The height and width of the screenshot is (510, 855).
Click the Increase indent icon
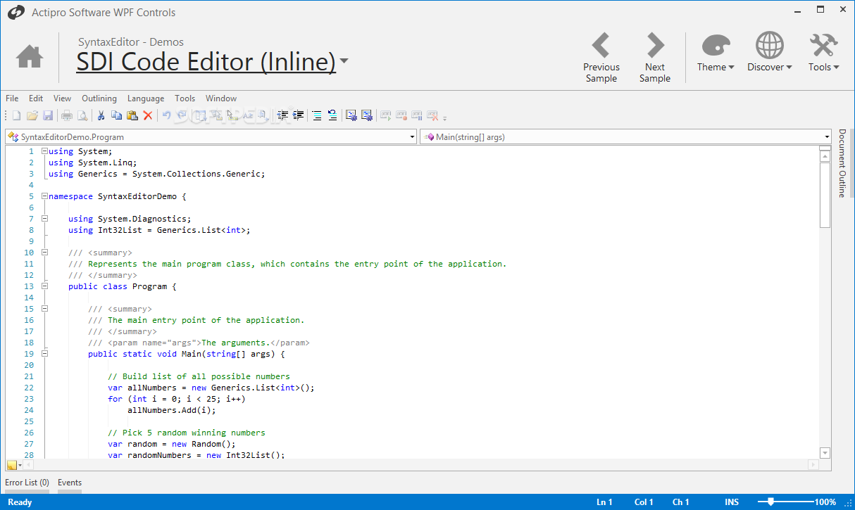coord(298,115)
